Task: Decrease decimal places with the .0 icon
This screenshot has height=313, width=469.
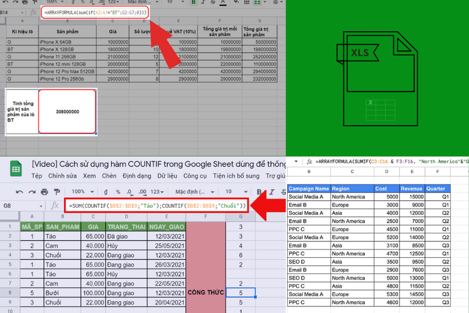Action: coord(129,191)
